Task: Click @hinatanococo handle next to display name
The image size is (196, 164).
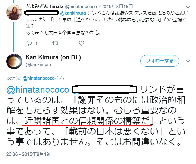Action: coord(81,7)
